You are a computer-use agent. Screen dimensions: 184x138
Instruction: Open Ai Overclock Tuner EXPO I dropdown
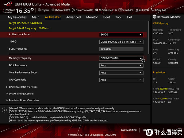(x=121, y=35)
